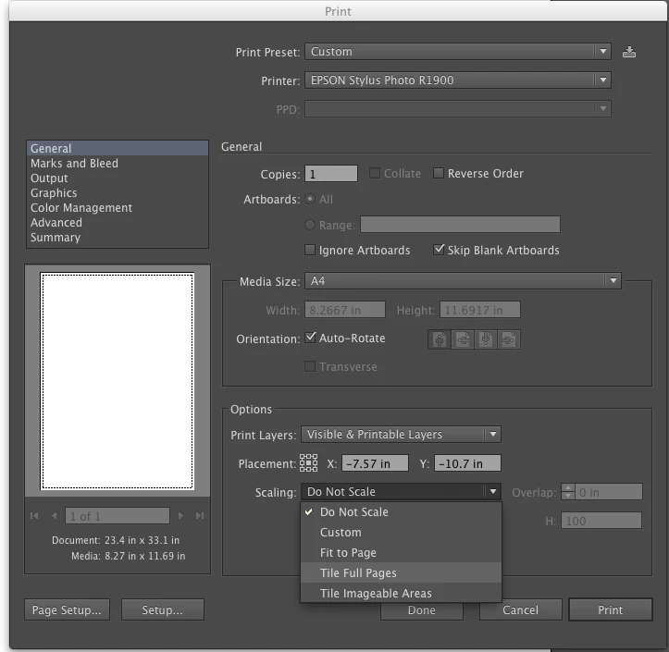Choose Custom scaling option

(x=401, y=532)
